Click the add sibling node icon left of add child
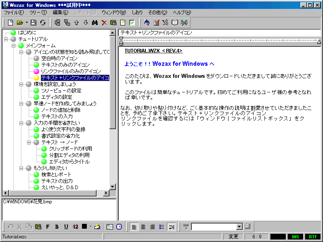The image size is (323, 242). [x=57, y=23]
